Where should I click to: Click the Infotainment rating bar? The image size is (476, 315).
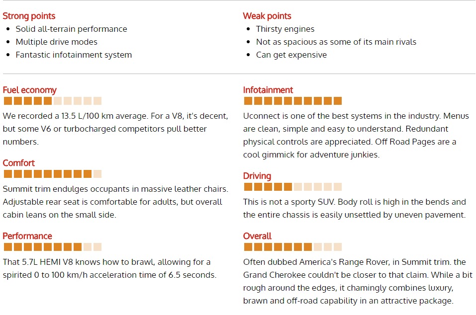click(293, 101)
